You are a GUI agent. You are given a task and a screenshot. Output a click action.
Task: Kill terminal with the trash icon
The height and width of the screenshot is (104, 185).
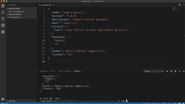pos(175,71)
